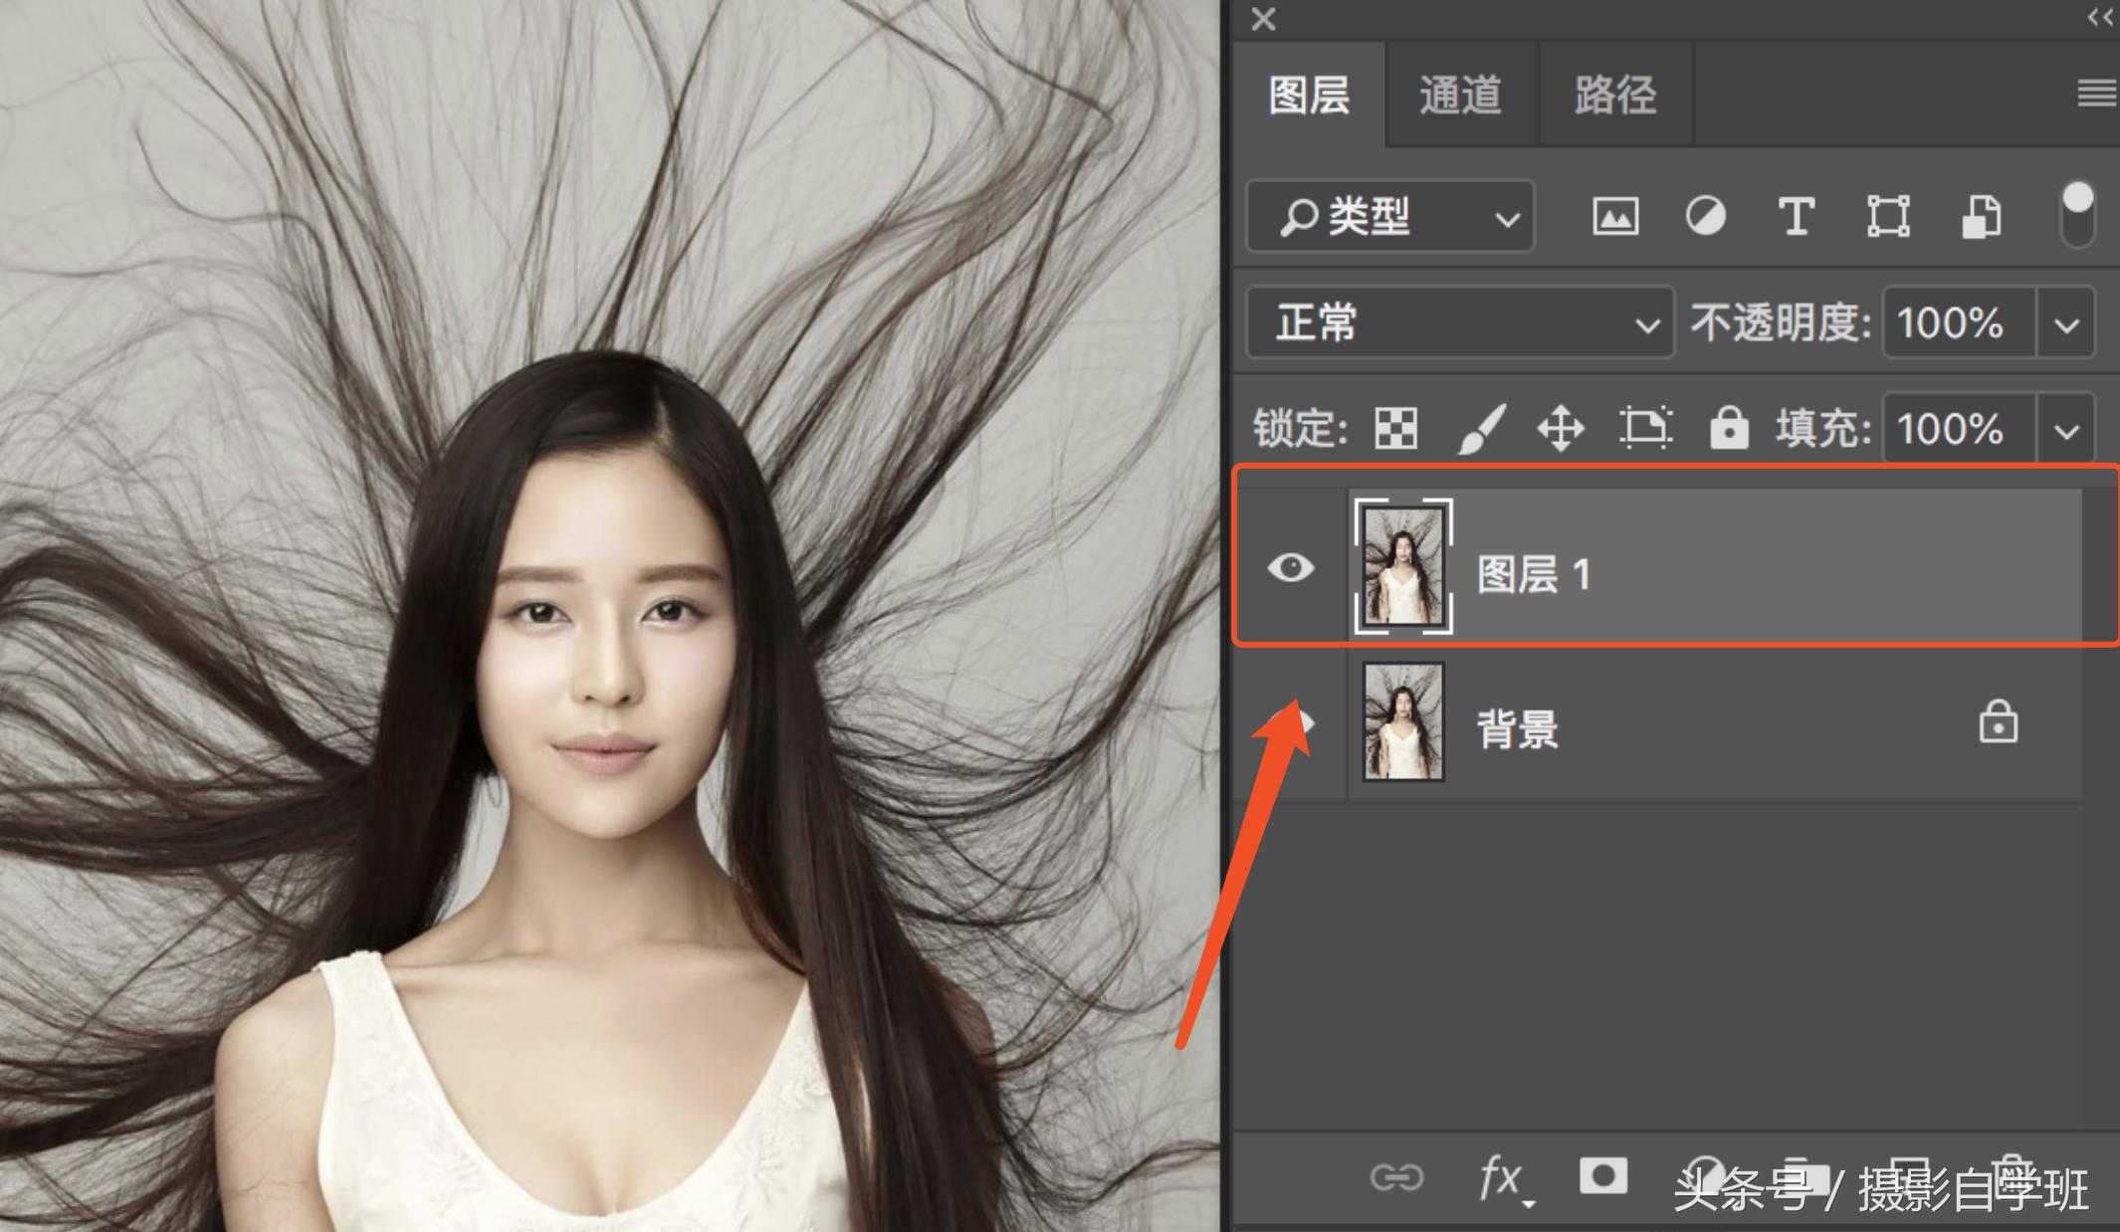The image size is (2120, 1232).
Task: Click the lock position icon
Action: click(x=1560, y=429)
